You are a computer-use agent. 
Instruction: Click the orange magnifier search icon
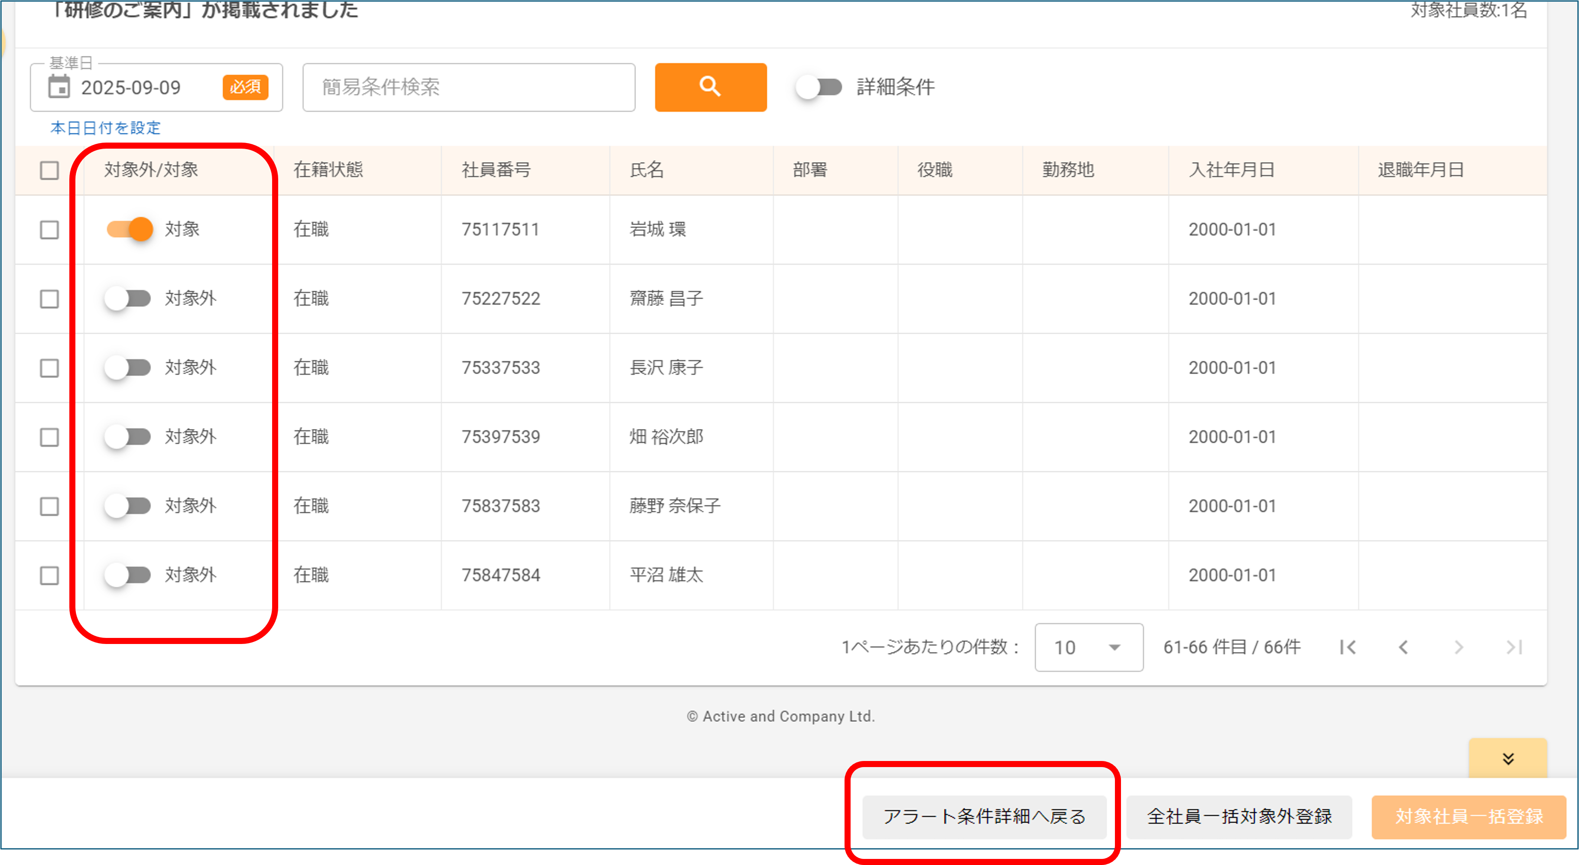(710, 87)
